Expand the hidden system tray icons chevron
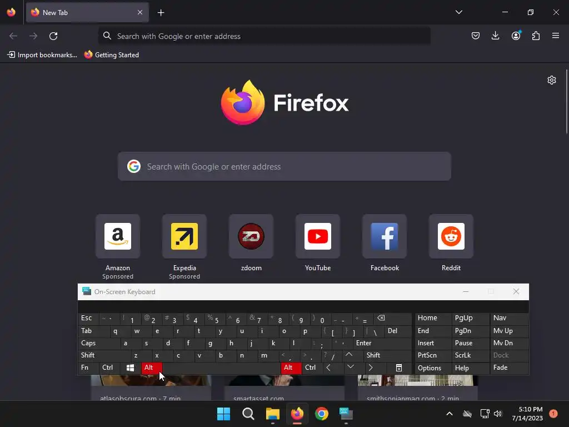This screenshot has width=569, height=427. [x=449, y=414]
